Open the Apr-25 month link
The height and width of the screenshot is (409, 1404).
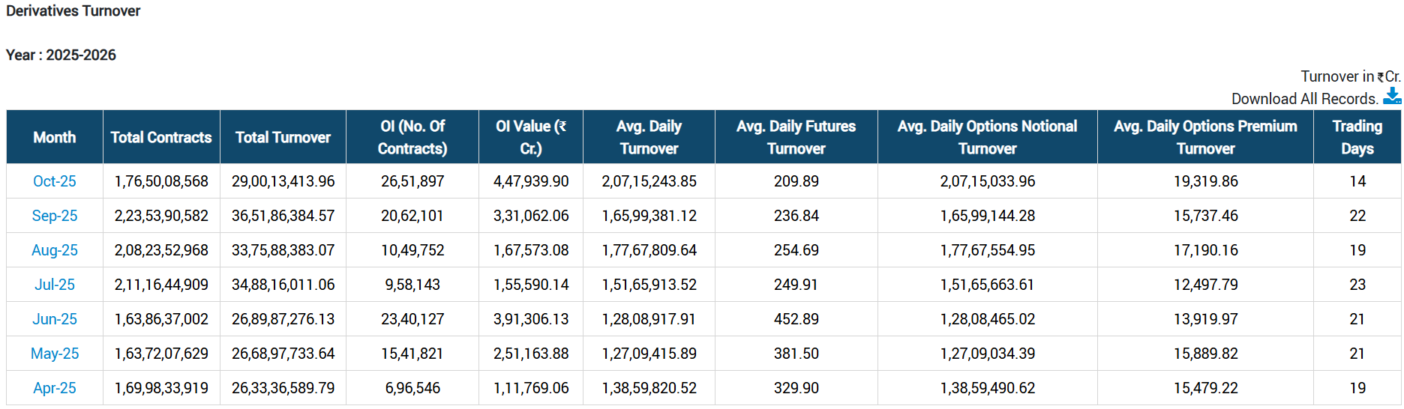click(x=55, y=388)
